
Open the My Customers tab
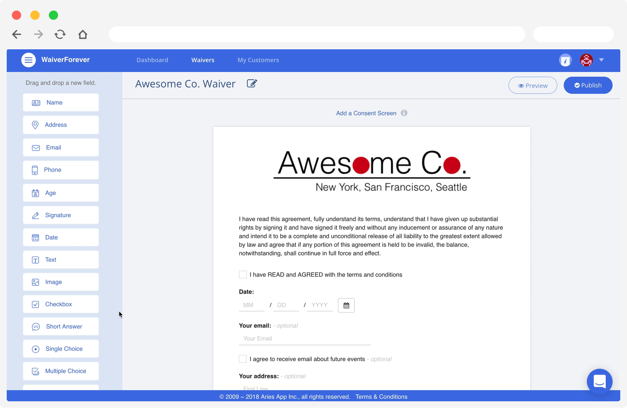[x=258, y=60]
